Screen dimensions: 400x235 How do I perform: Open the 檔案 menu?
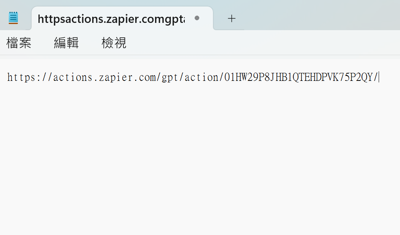click(19, 43)
